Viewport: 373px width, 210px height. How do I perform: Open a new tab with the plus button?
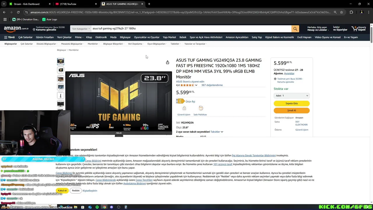click(x=149, y=4)
